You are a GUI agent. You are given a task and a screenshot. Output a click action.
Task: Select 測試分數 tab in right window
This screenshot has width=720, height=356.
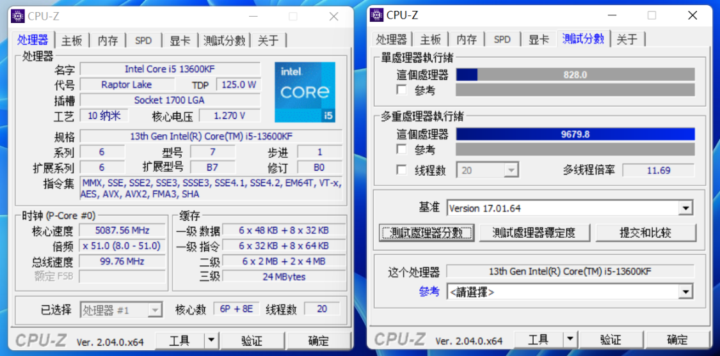click(x=583, y=39)
